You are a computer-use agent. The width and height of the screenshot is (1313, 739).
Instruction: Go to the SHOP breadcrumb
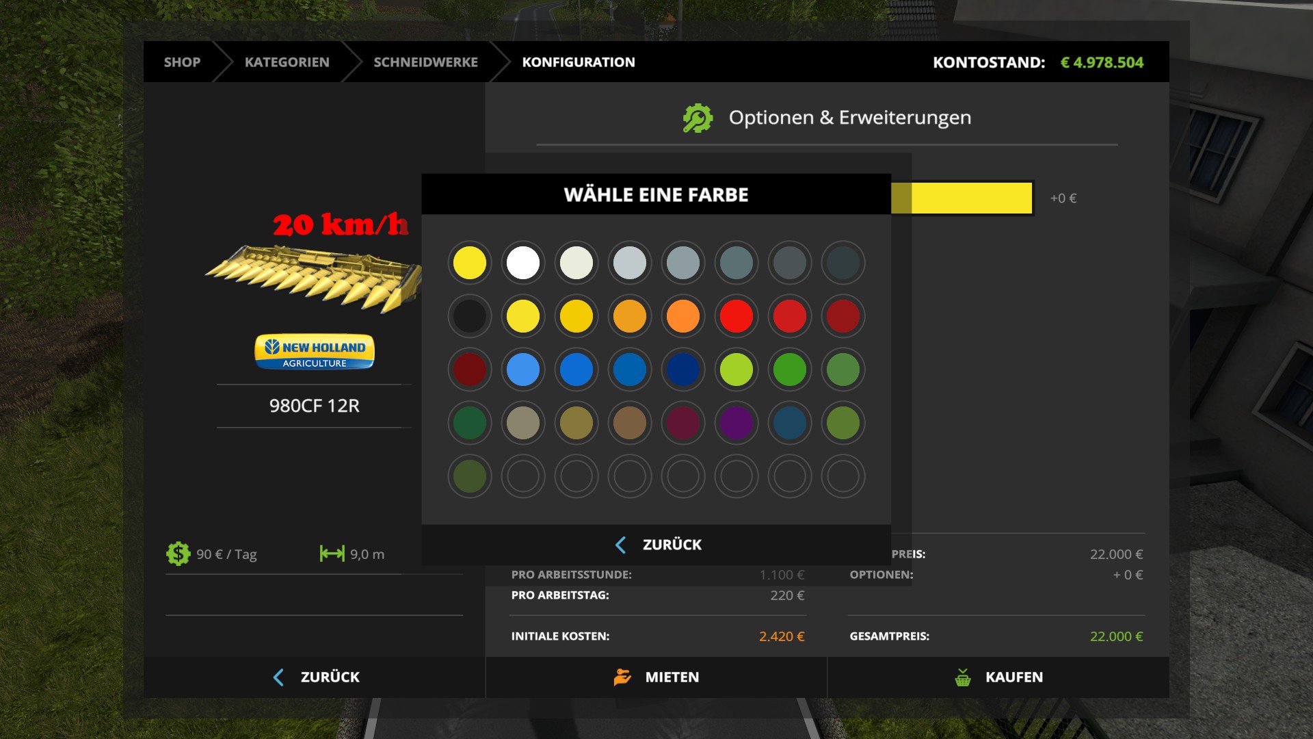[x=182, y=62]
